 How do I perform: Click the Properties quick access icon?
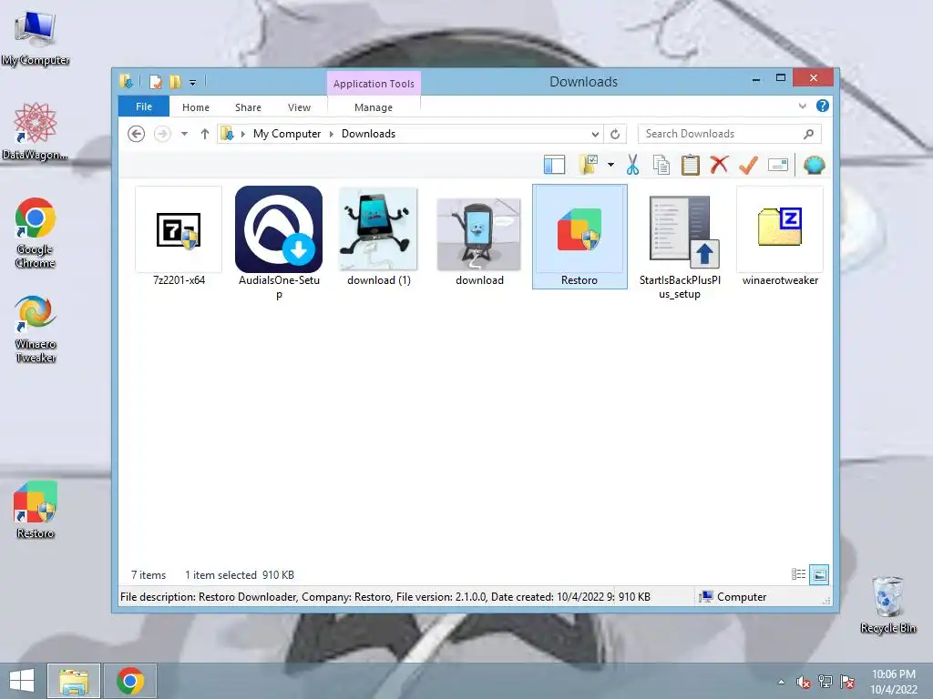click(x=155, y=82)
